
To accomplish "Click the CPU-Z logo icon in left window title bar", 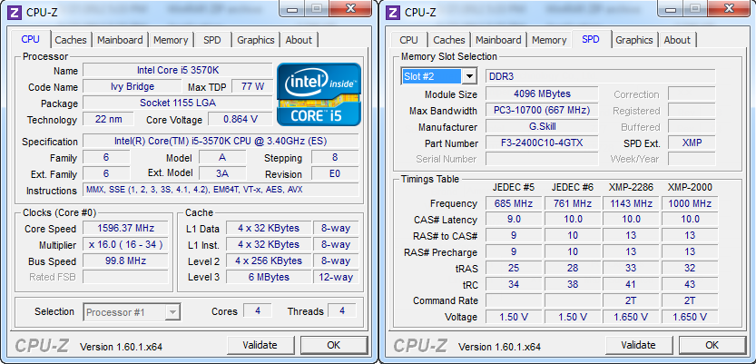I will click(15, 12).
